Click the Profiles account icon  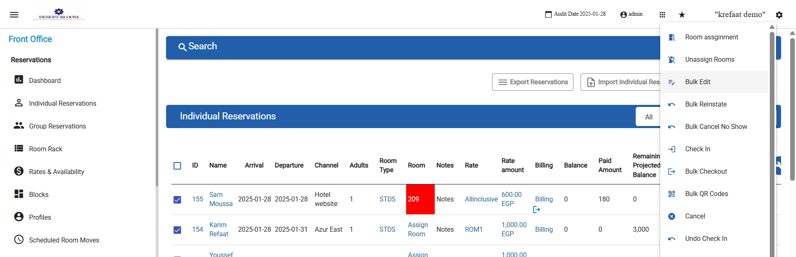(x=19, y=216)
